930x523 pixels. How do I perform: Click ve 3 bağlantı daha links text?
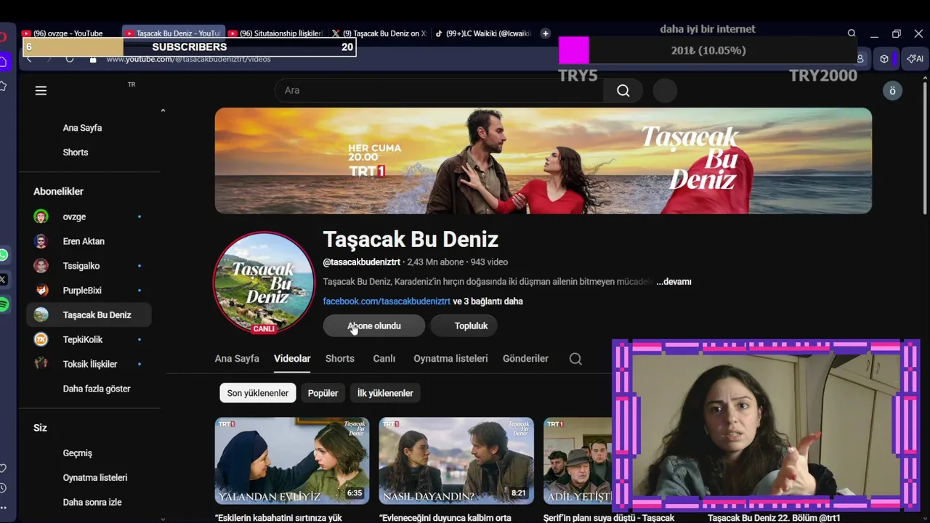(x=488, y=301)
